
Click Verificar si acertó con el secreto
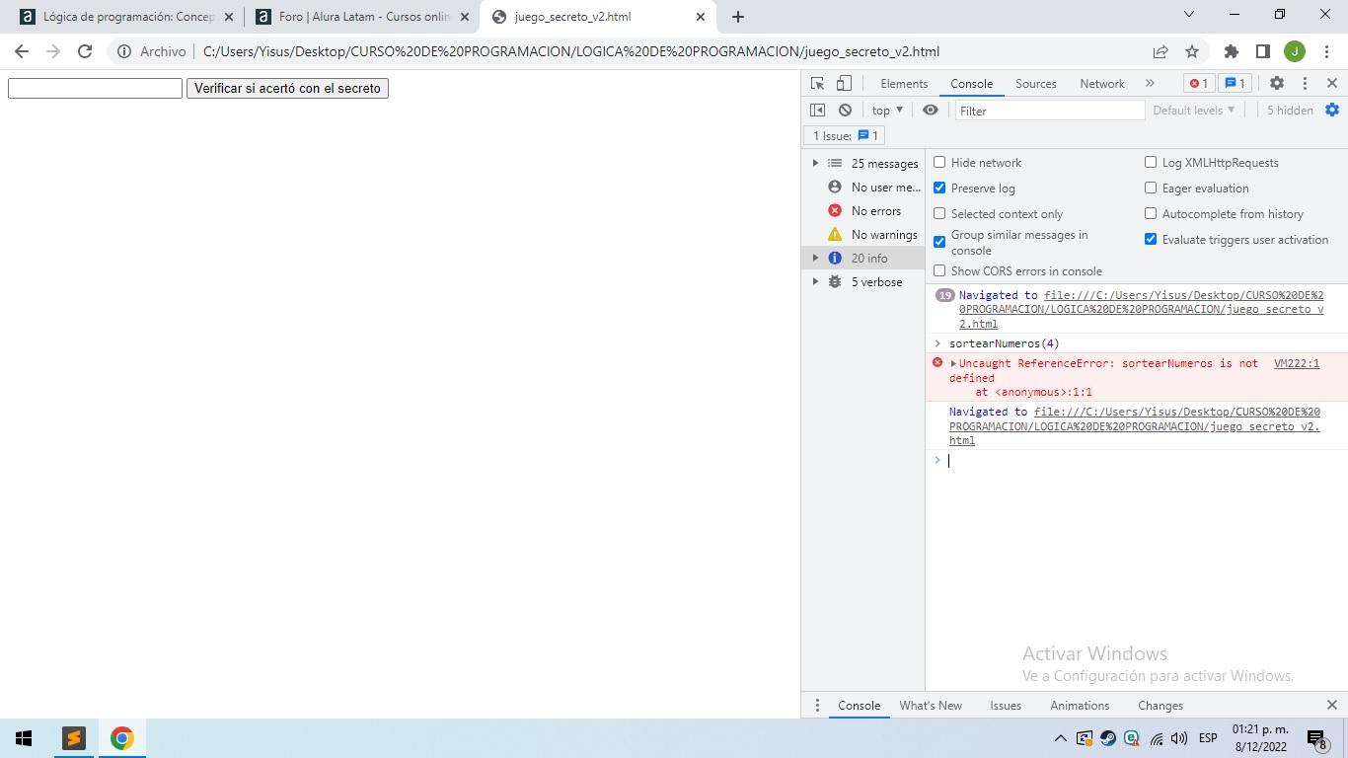point(287,89)
